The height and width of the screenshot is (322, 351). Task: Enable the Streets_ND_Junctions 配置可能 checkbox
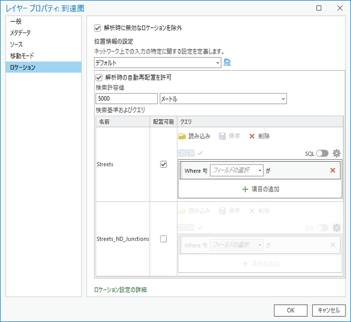pyautogui.click(x=164, y=239)
